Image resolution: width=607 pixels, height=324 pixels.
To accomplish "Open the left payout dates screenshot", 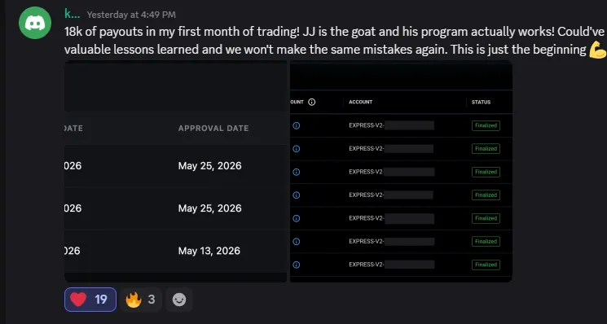I will click(176, 171).
